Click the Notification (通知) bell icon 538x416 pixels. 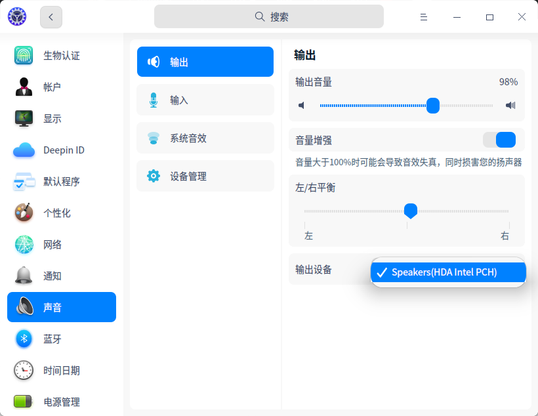[24, 276]
